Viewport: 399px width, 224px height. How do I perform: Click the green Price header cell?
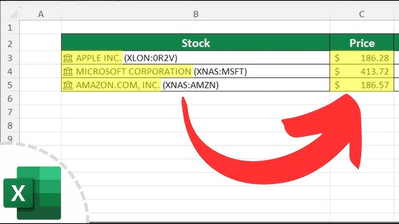[x=362, y=43]
